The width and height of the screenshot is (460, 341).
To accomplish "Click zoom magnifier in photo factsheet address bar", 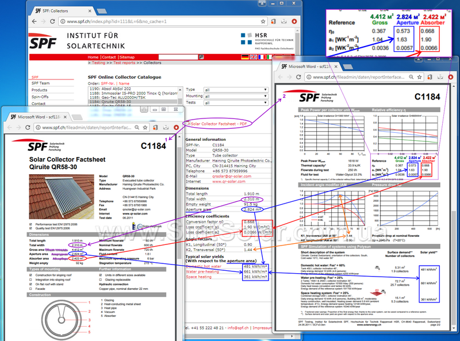I will 137,127.
